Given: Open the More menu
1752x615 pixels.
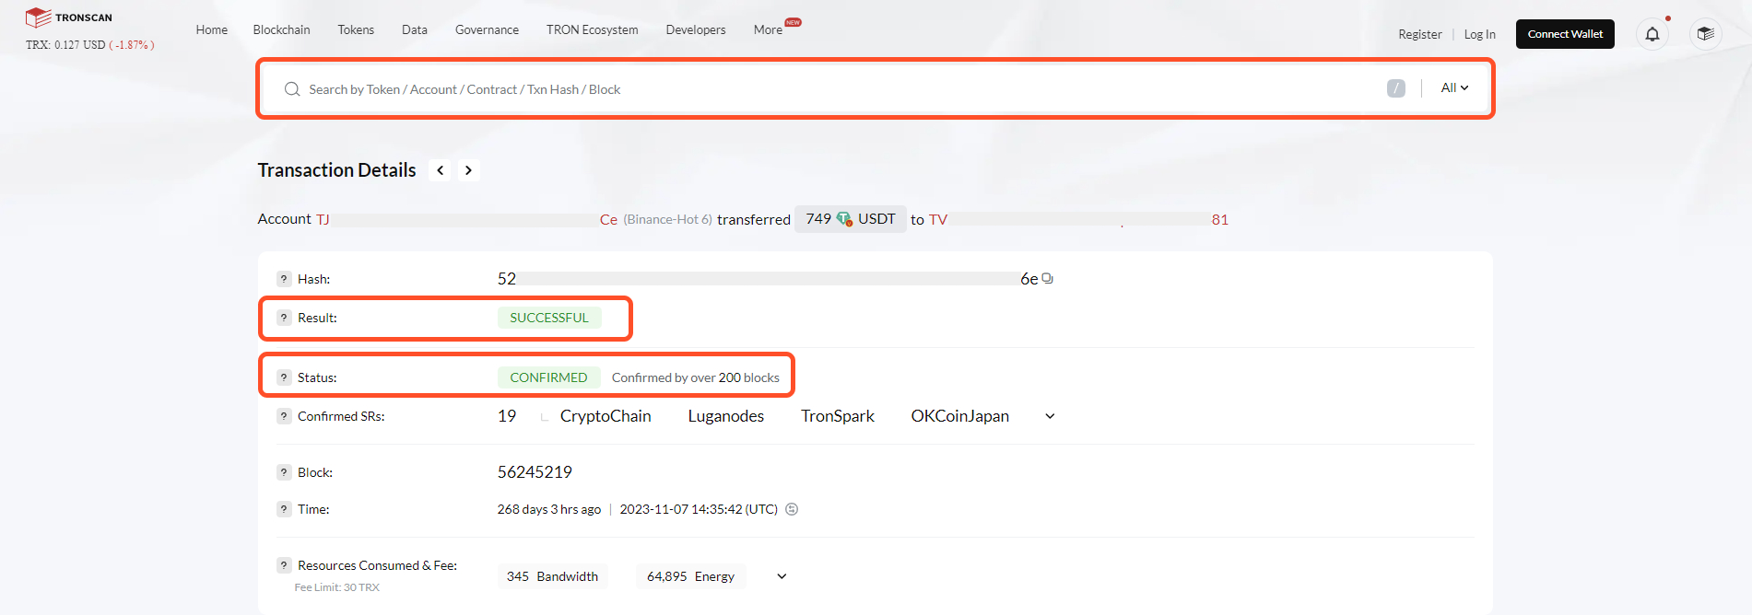Looking at the screenshot, I should click(x=769, y=29).
